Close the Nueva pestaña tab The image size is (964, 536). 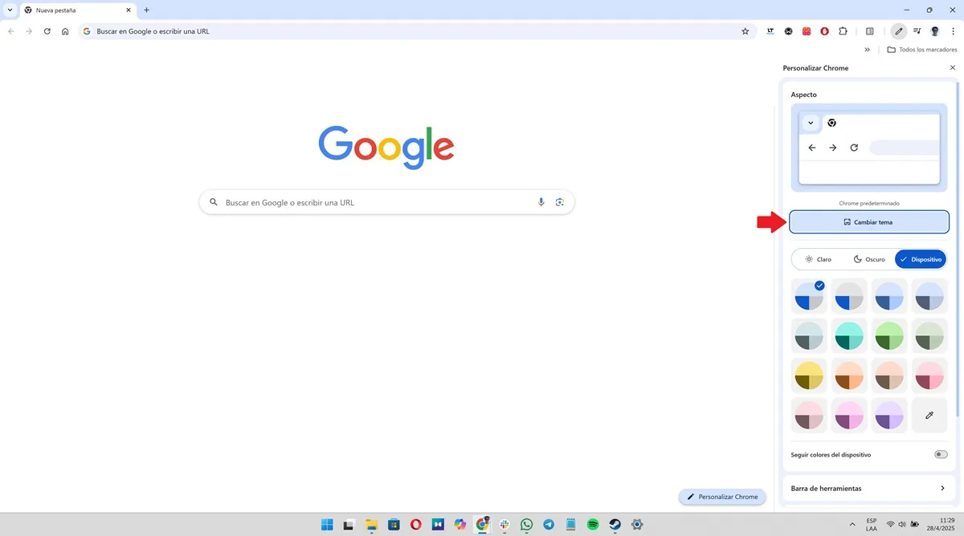[x=128, y=10]
